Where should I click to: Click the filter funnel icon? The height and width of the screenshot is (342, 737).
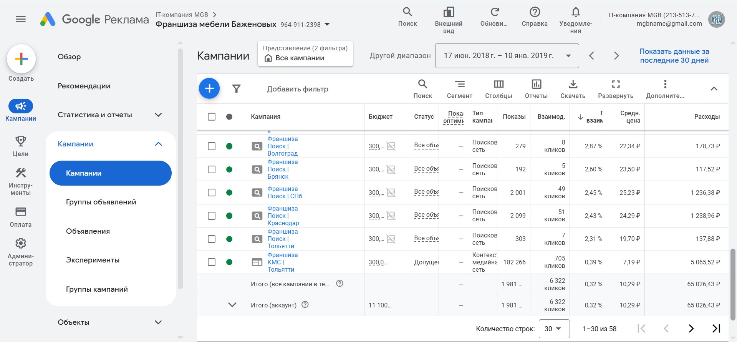[x=237, y=89]
